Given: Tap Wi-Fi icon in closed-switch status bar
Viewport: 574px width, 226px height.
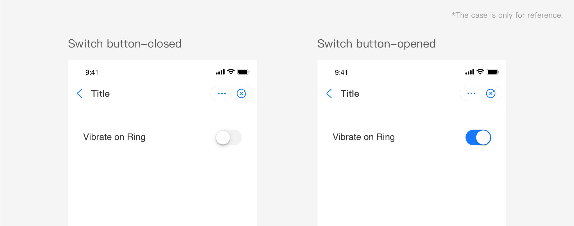Looking at the screenshot, I should (x=231, y=72).
